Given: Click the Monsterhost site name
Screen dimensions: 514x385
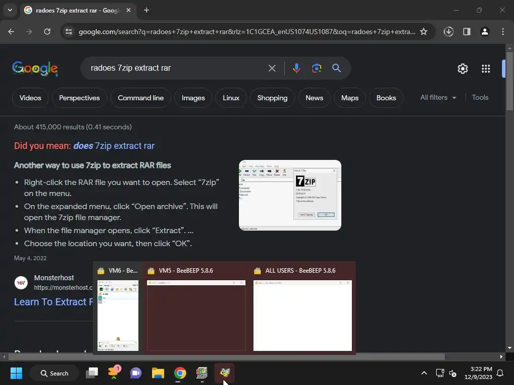Looking at the screenshot, I should (54, 278).
